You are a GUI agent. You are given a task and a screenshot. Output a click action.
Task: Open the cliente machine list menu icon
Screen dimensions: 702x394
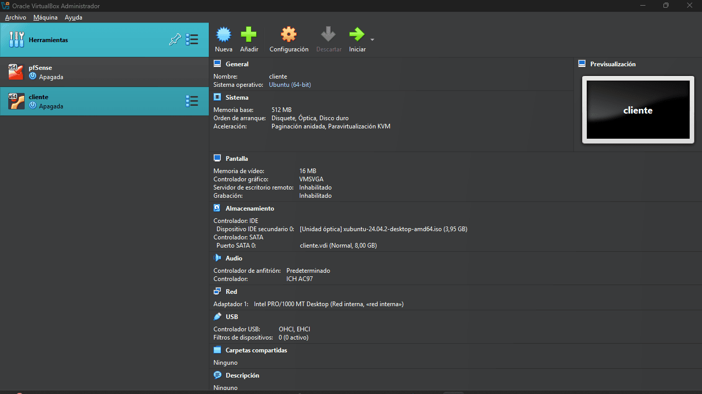192,101
